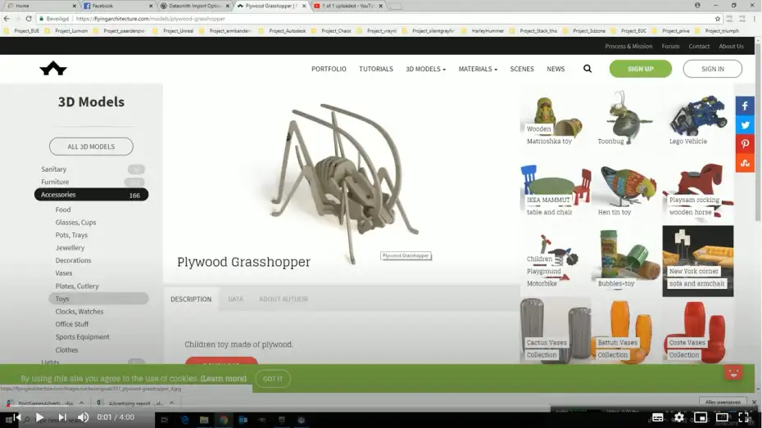Open Edge in the taskbar
Screen dimensions: 762x428
(x=184, y=420)
